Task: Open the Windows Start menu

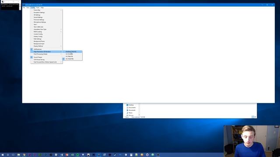Action: click(x=3, y=155)
